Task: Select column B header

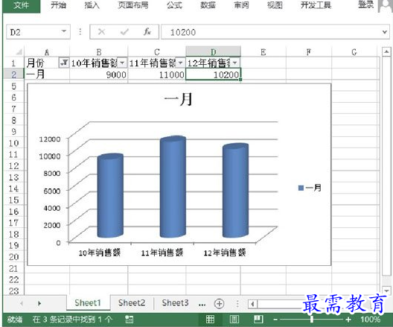Action: point(99,52)
